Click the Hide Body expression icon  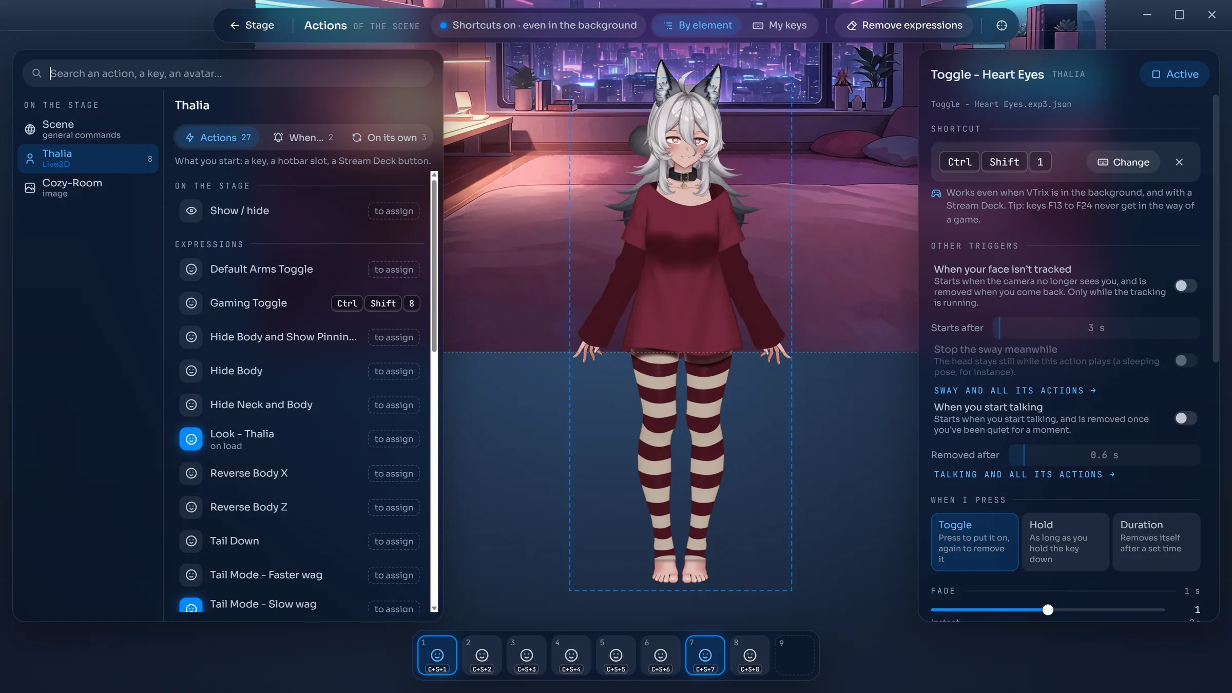(191, 371)
